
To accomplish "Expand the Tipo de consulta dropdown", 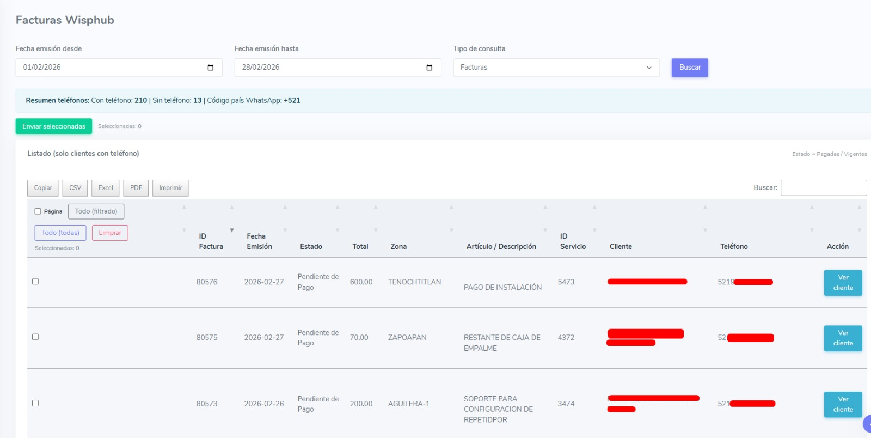I will pyautogui.click(x=556, y=68).
